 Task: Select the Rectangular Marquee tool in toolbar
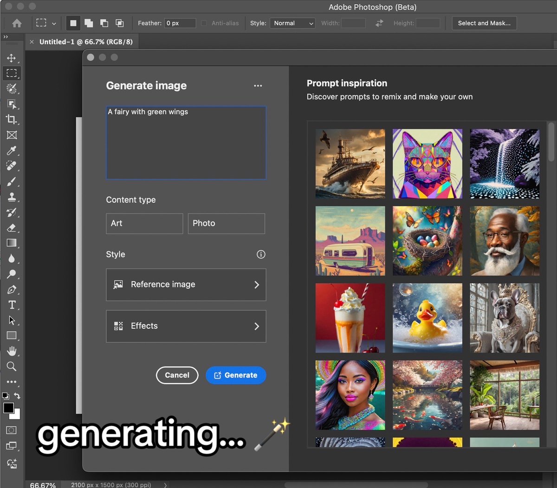(12, 73)
